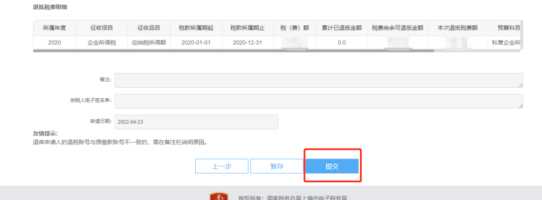Click the 所属年度 column header
This screenshot has width=542, height=200.
(x=54, y=28)
